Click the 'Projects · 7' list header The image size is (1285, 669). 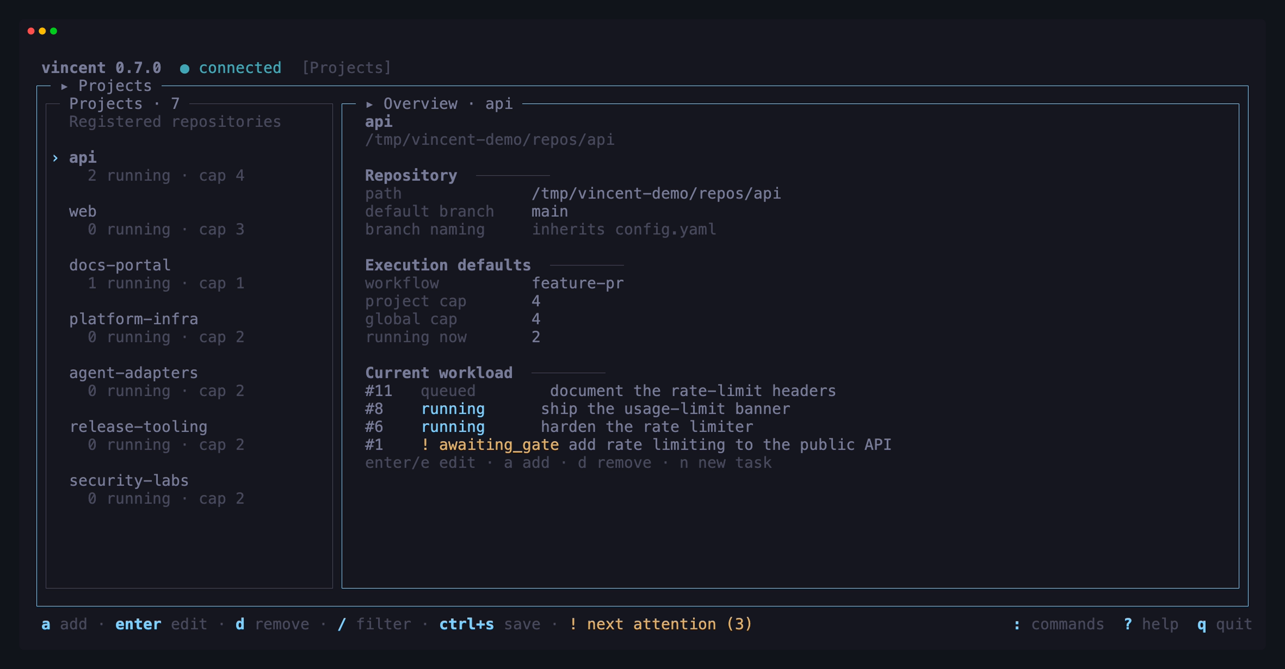(125, 104)
